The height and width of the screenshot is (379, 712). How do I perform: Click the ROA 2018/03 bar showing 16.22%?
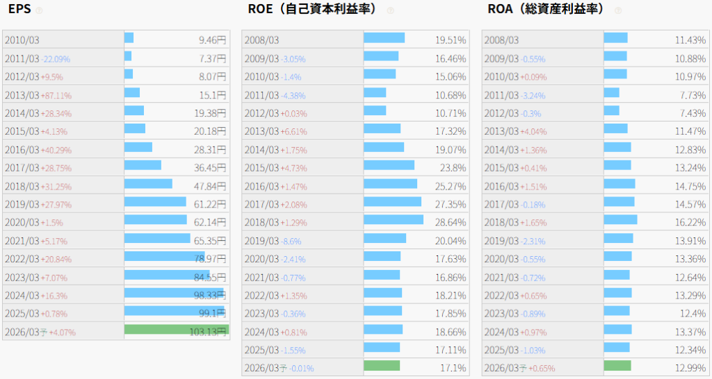[x=620, y=220]
